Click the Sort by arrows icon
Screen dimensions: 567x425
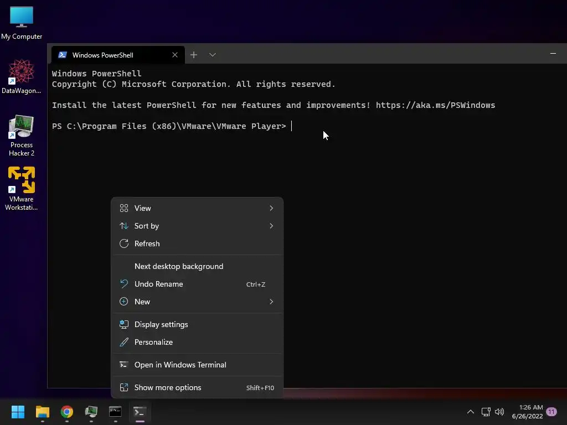tap(124, 226)
